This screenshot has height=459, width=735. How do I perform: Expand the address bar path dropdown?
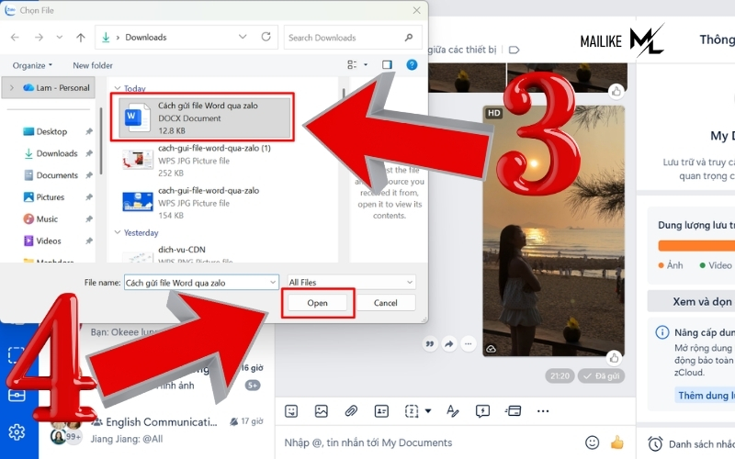click(x=243, y=37)
